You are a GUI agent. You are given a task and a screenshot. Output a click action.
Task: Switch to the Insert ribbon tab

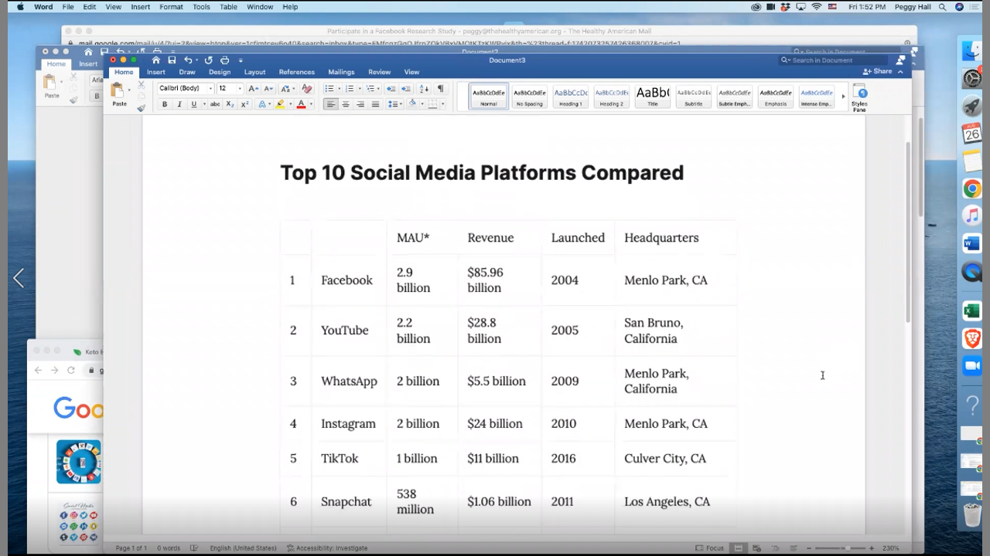point(155,72)
